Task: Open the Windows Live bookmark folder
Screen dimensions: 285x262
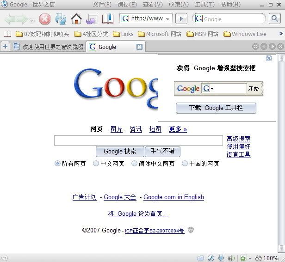Action: [245, 34]
